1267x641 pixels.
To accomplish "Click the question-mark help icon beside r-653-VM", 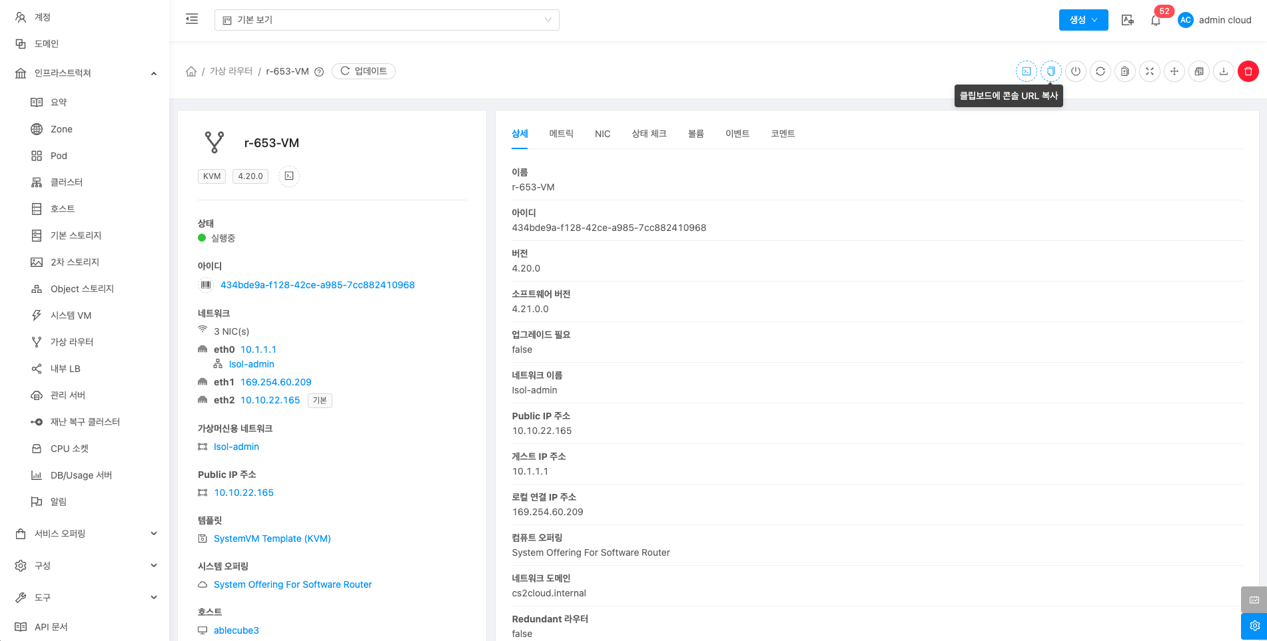I will click(319, 72).
